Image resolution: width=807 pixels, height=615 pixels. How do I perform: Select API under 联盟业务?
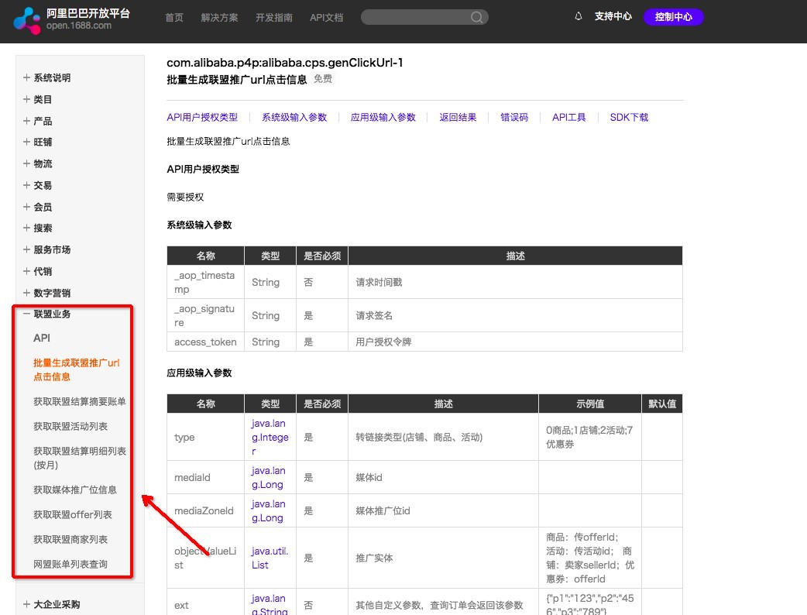click(x=42, y=338)
